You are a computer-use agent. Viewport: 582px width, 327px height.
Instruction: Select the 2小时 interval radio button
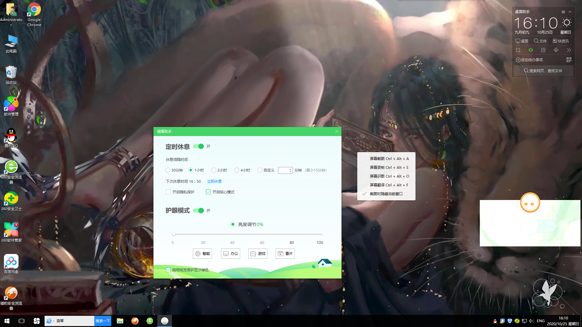tap(214, 170)
